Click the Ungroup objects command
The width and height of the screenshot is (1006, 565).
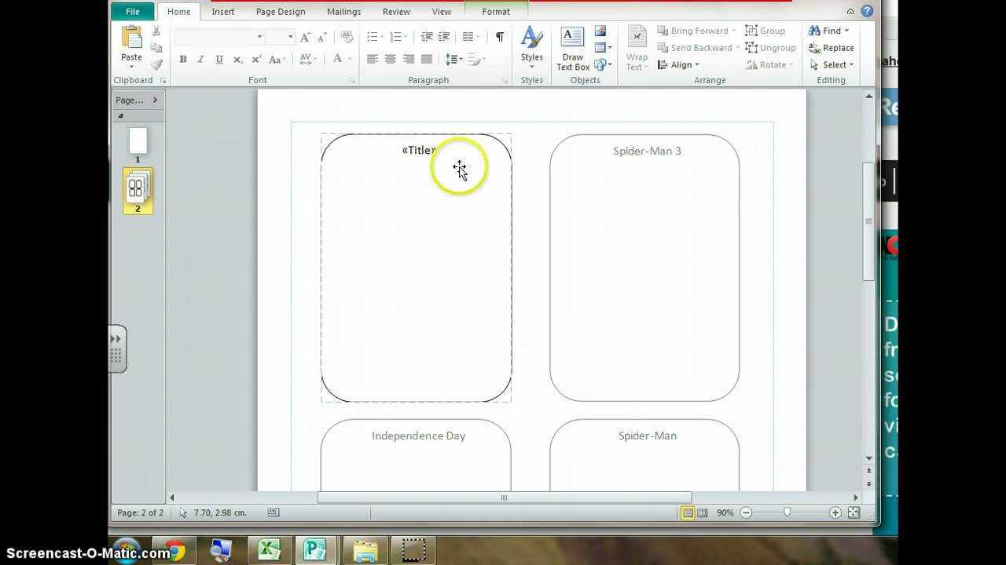[770, 48]
